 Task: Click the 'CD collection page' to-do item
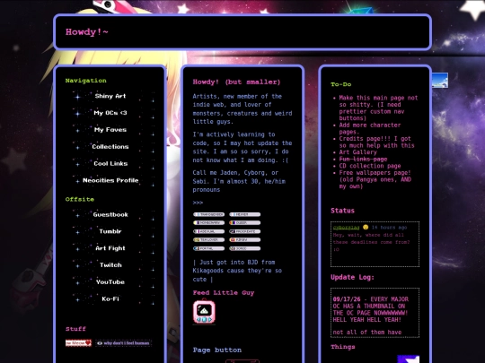(370, 166)
